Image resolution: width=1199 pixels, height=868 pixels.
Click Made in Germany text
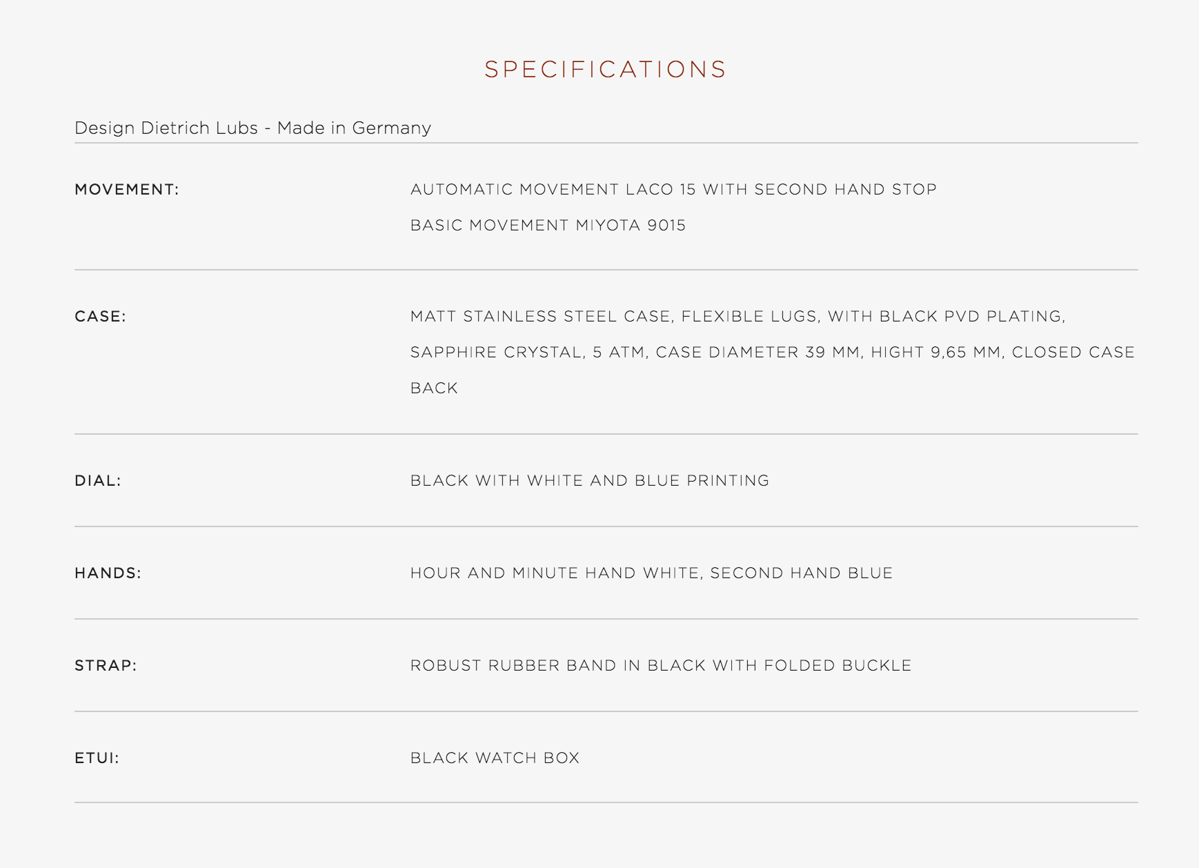point(354,128)
